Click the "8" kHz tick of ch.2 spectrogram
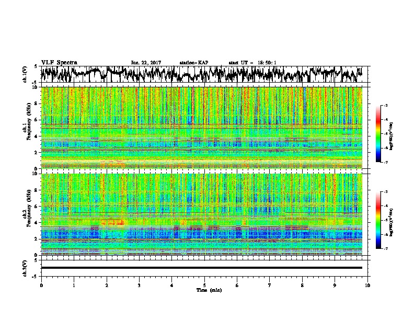 tap(37, 190)
